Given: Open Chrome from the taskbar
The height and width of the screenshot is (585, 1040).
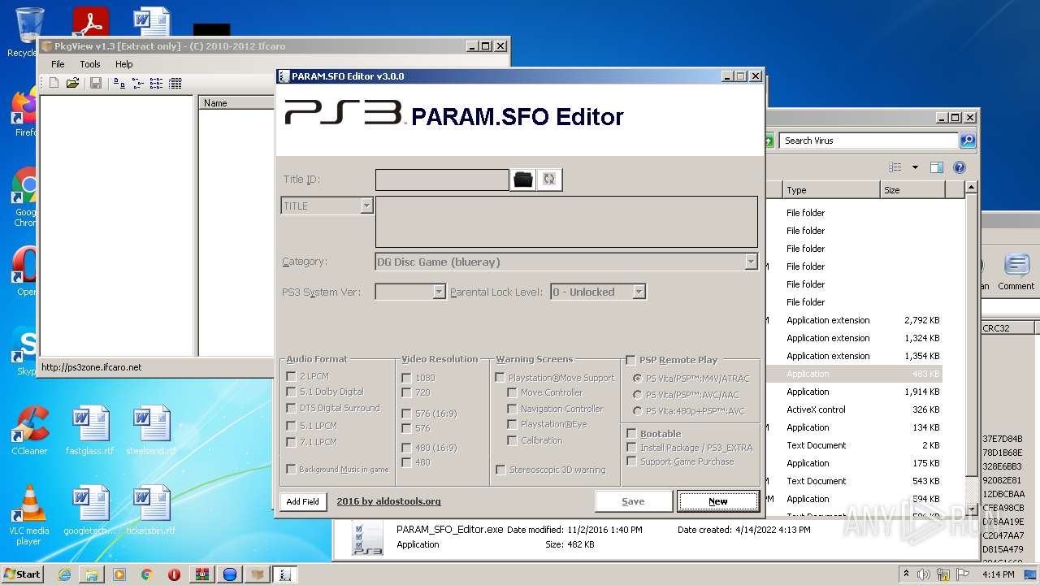Looking at the screenshot, I should click(x=147, y=574).
